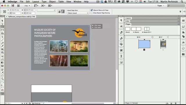186x105 pixels.
Task: Select the B5 V page 1 thumbnail
Action: tap(163, 44)
